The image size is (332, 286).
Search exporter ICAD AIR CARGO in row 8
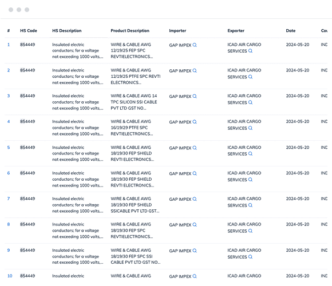[x=250, y=231]
